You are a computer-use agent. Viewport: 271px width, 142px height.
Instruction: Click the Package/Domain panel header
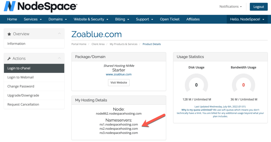point(119,57)
